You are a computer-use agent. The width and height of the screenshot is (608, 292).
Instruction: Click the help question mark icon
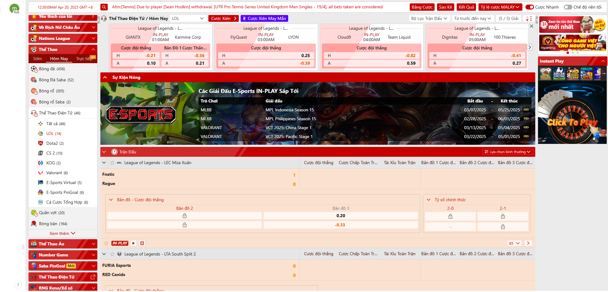pos(18,285)
